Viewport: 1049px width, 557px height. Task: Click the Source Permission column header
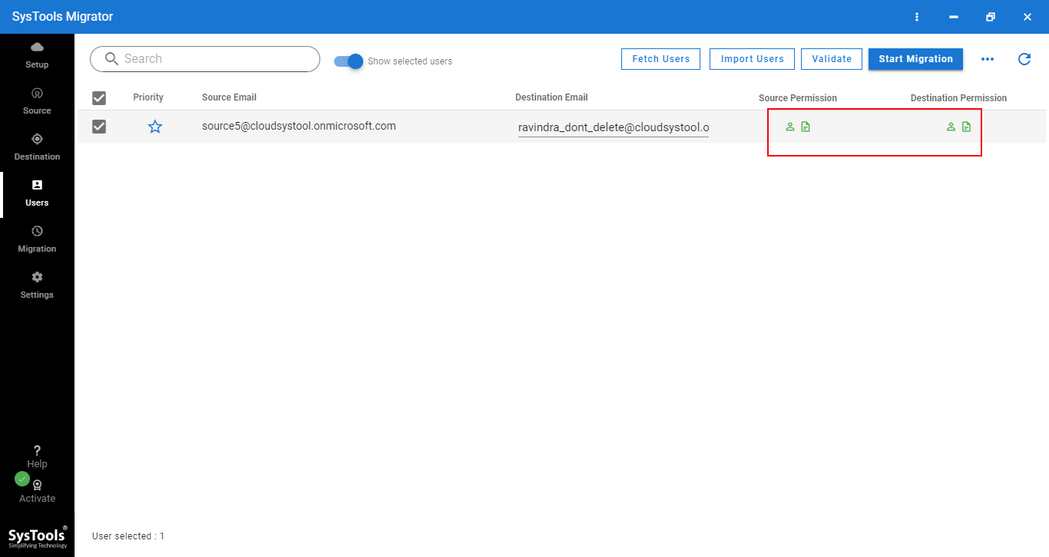click(x=798, y=98)
